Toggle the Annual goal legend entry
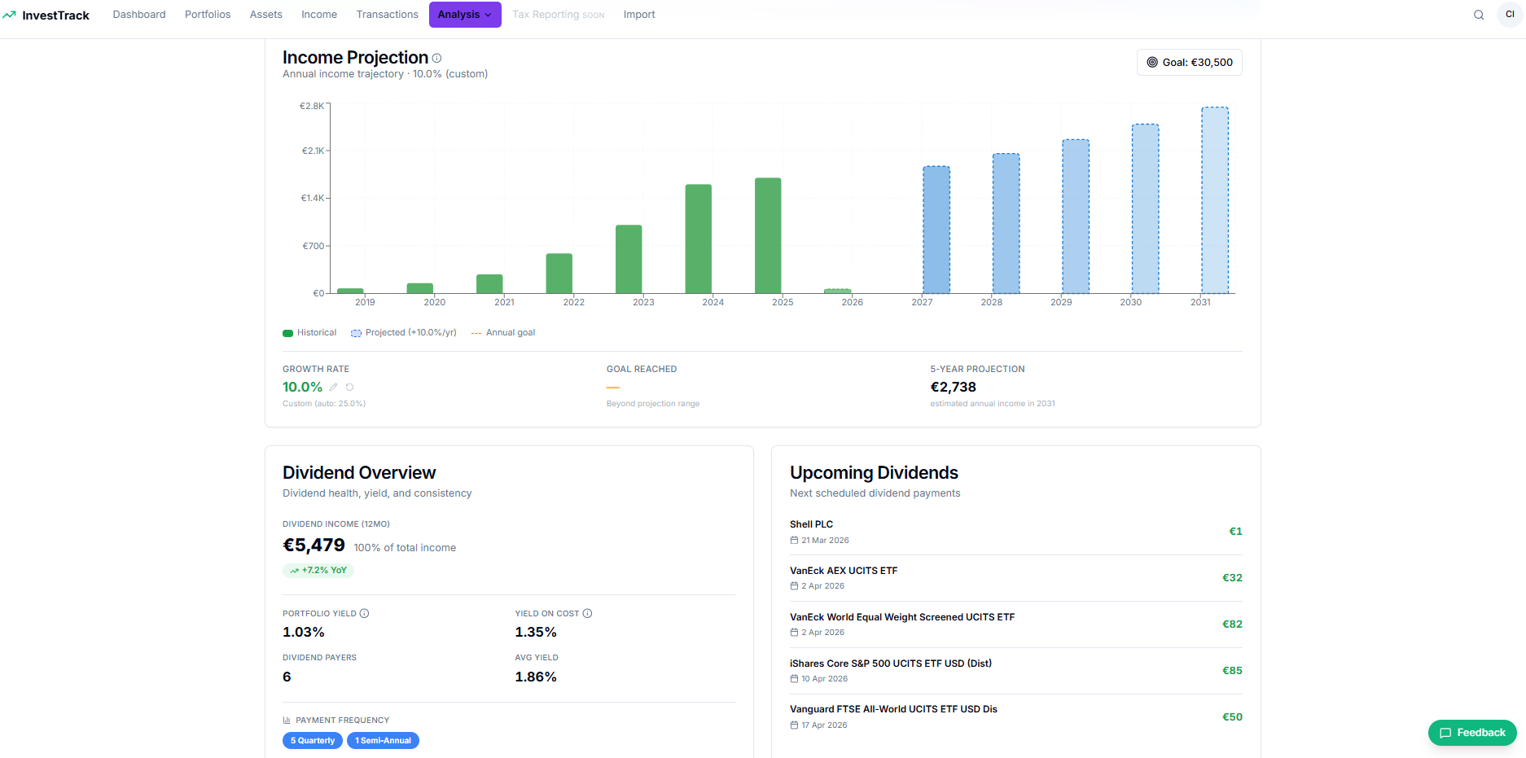The image size is (1526, 758). (x=503, y=333)
